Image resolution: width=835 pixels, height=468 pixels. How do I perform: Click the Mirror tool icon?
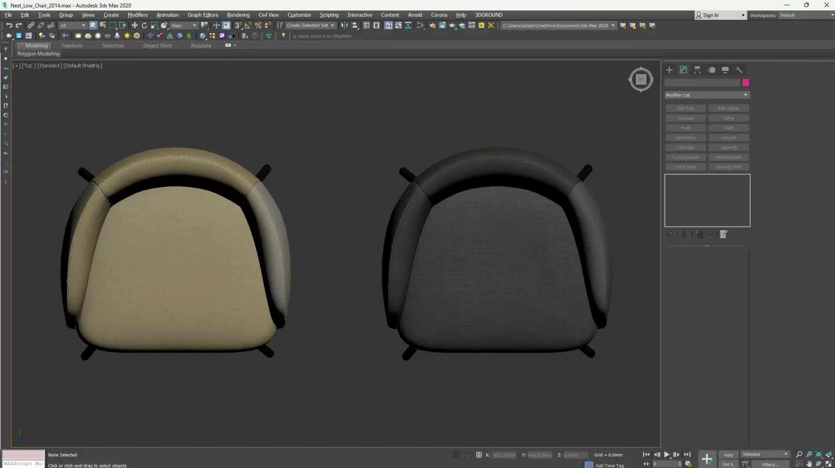coord(345,25)
